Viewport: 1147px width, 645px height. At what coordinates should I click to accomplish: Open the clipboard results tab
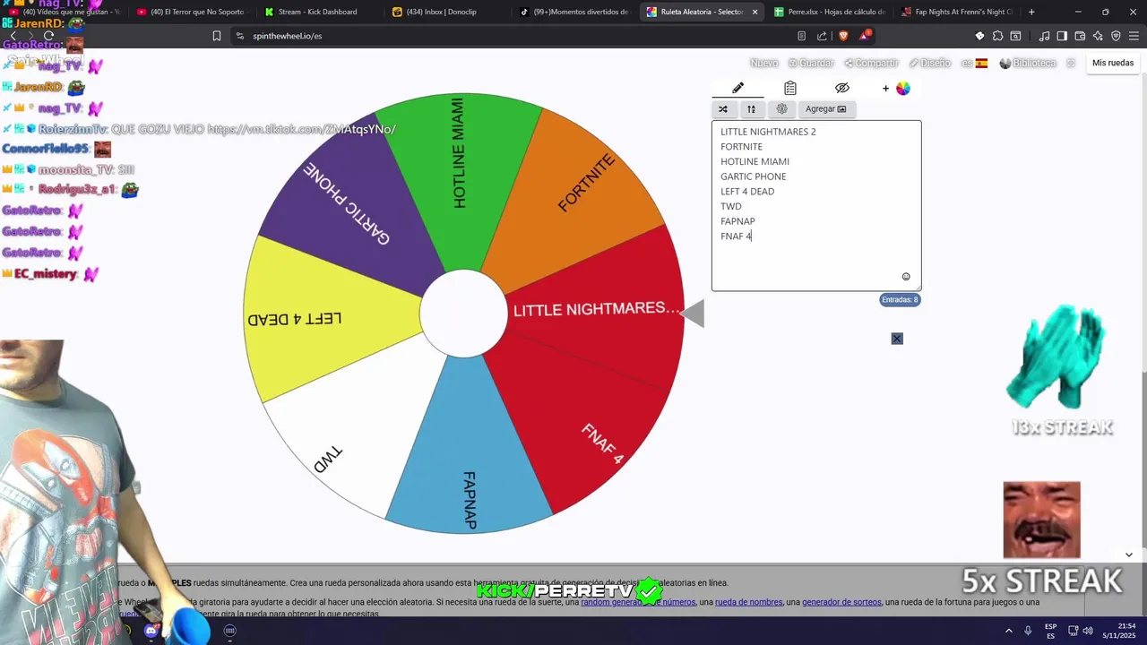[789, 88]
